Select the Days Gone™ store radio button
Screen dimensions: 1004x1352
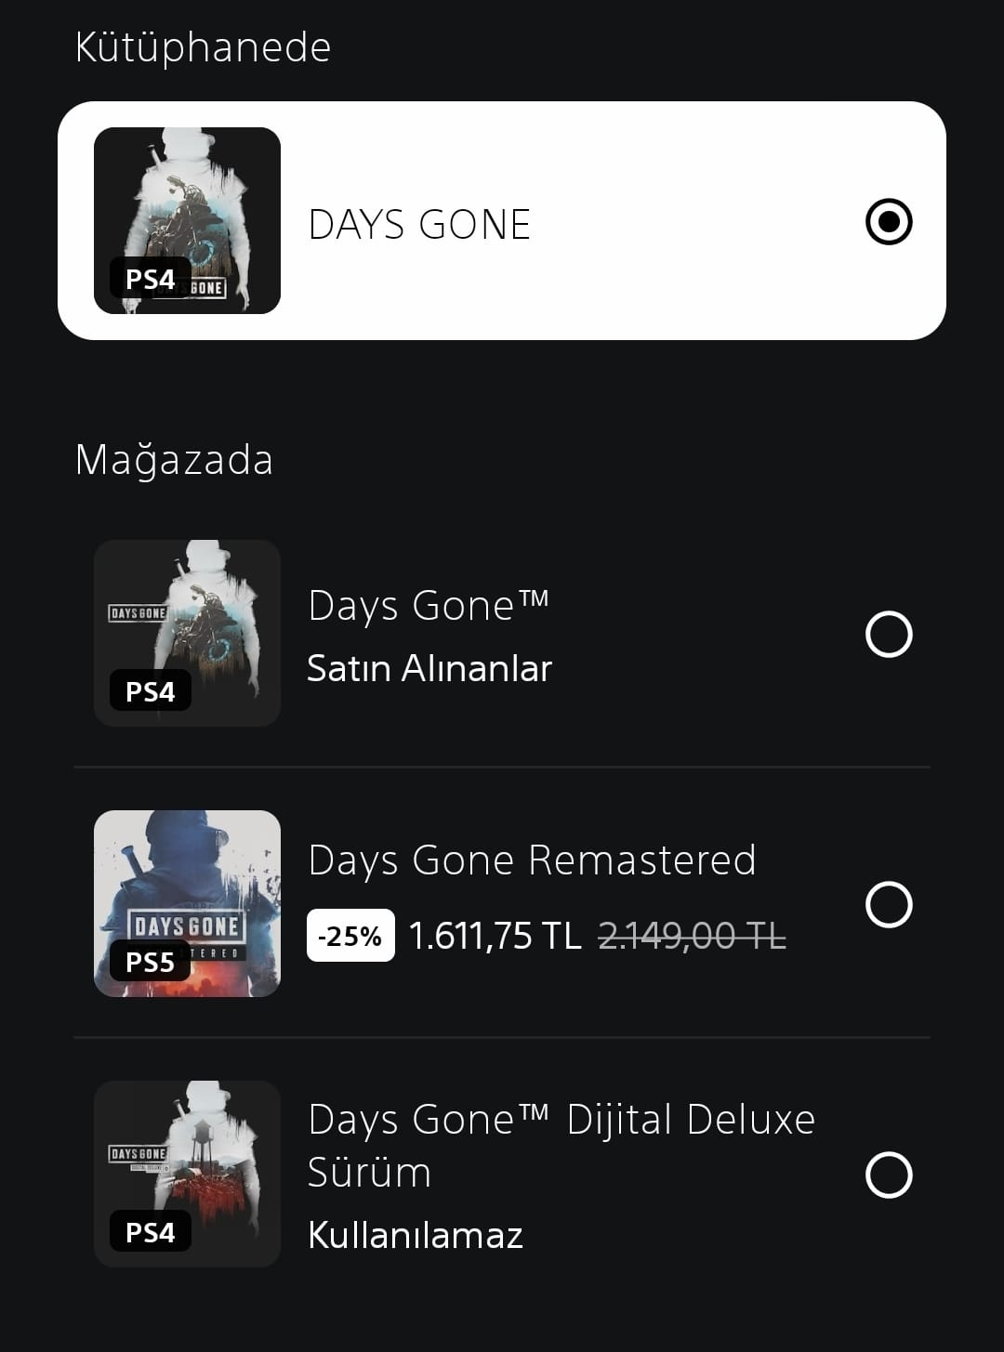pyautogui.click(x=888, y=635)
